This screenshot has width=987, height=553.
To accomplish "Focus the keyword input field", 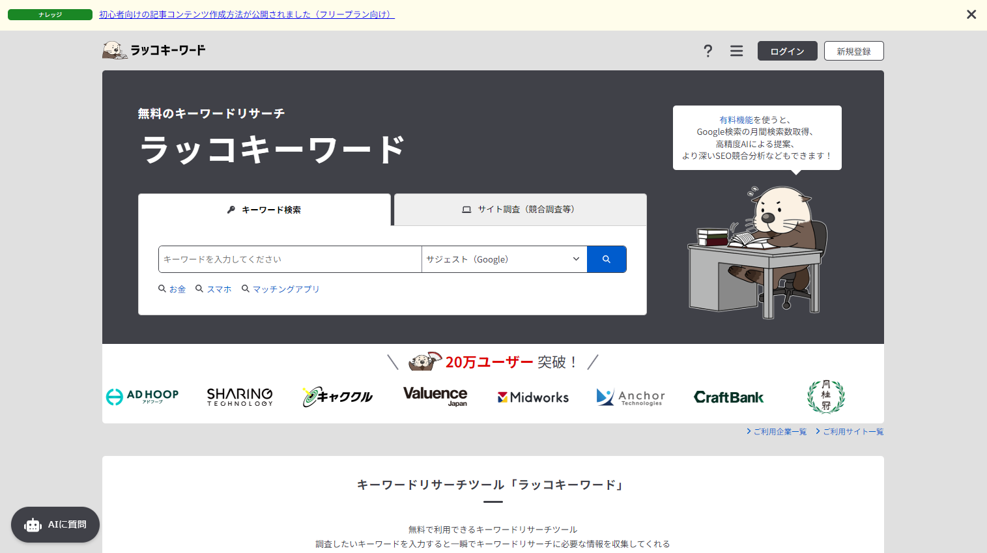I will [x=290, y=259].
